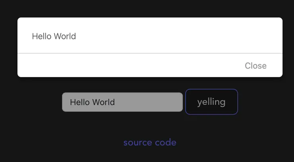
Task: Click the dark backdrop below source code
Action: click(x=150, y=156)
